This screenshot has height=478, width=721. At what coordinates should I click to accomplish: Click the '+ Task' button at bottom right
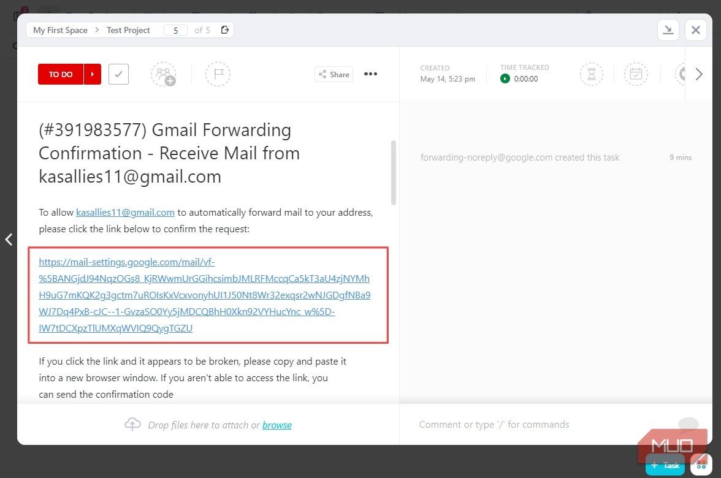point(665,465)
